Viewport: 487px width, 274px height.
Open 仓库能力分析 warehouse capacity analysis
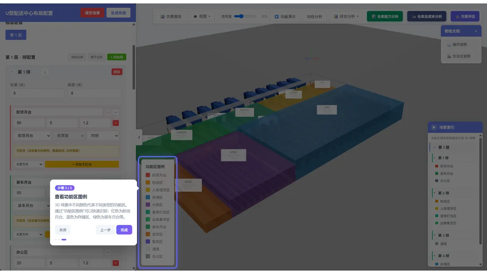385,16
